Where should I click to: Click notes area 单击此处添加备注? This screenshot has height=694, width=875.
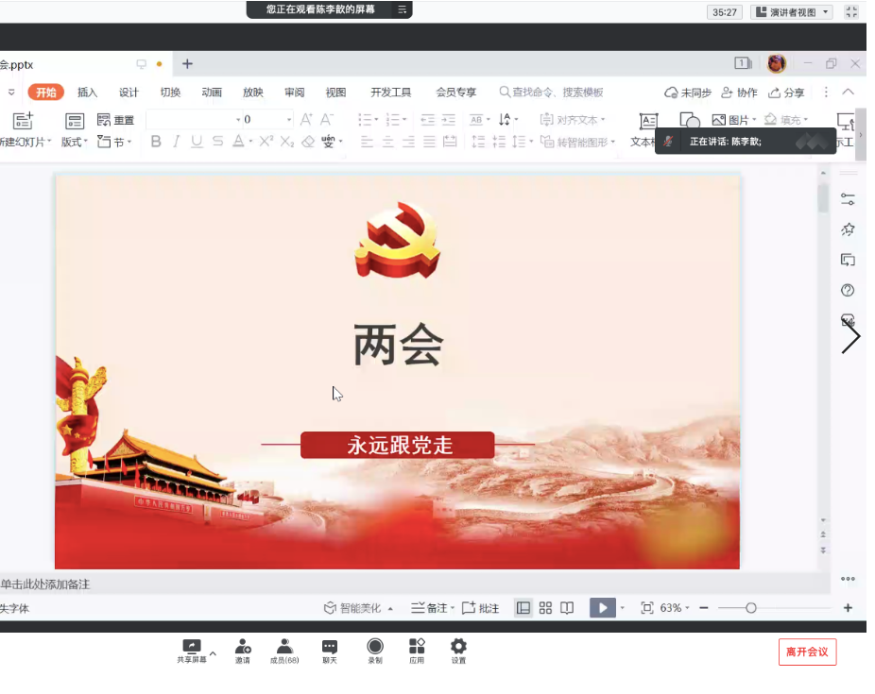(x=45, y=584)
